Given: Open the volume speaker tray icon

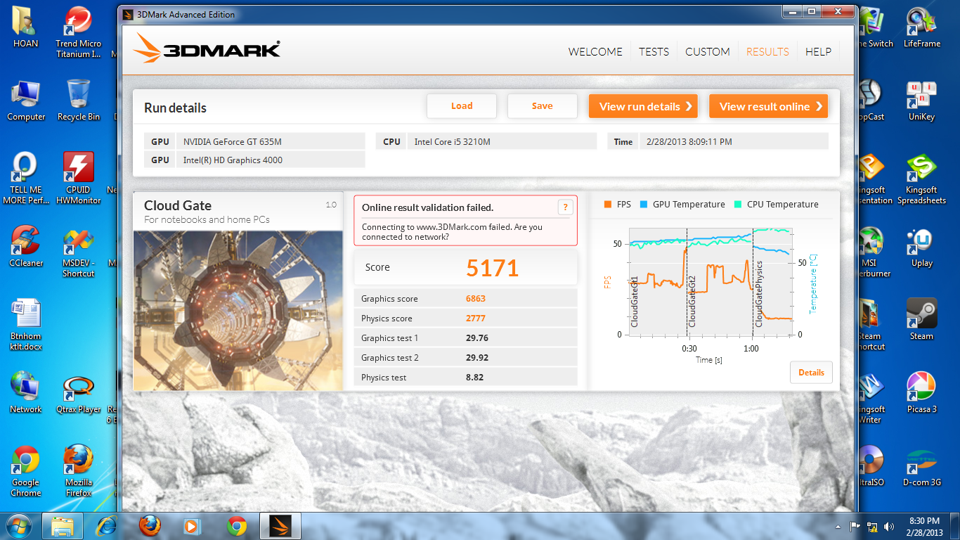Looking at the screenshot, I should tap(889, 526).
